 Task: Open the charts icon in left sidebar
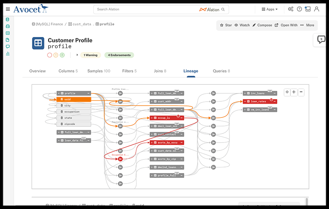click(8, 53)
